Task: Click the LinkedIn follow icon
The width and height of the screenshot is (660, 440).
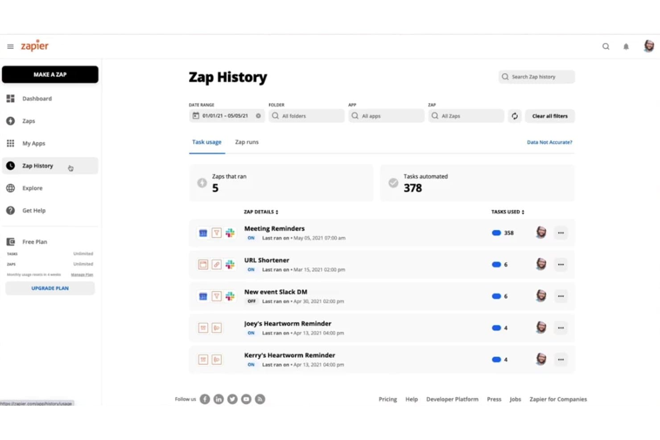Action: [x=219, y=399]
